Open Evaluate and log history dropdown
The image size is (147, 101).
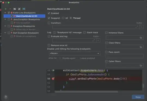coord(98,40)
